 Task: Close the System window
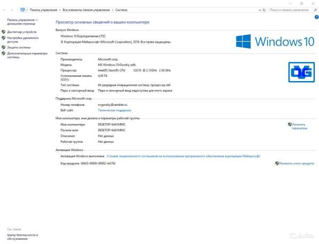coord(313,3)
